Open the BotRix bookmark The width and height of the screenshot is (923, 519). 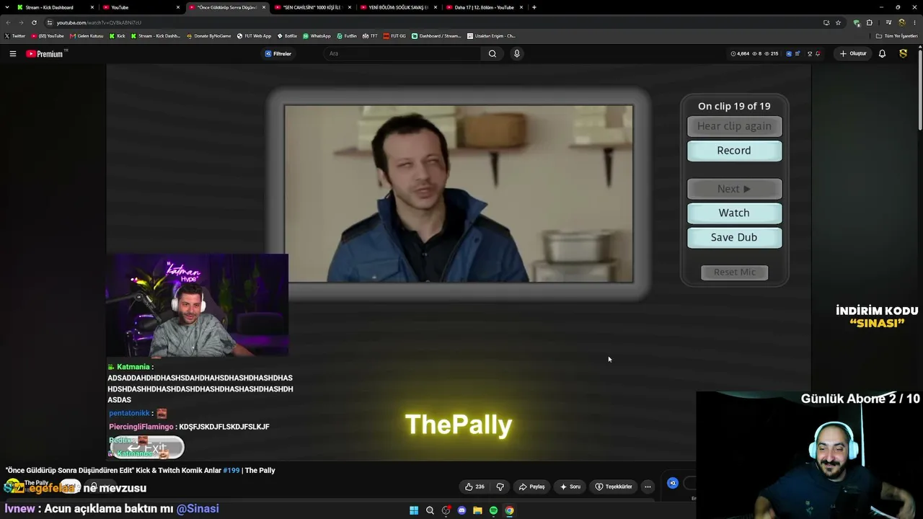[287, 35]
